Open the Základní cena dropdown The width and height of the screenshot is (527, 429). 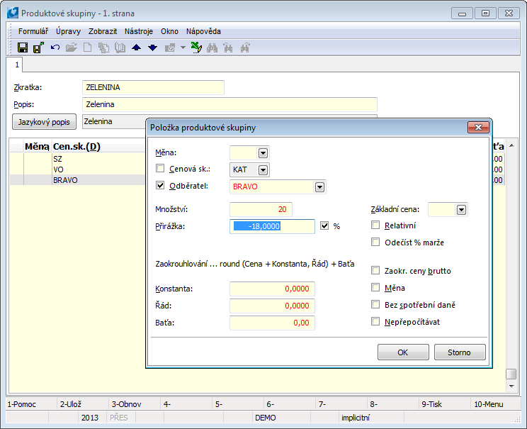461,209
